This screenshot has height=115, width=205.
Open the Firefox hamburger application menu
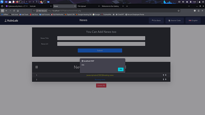(202, 11)
